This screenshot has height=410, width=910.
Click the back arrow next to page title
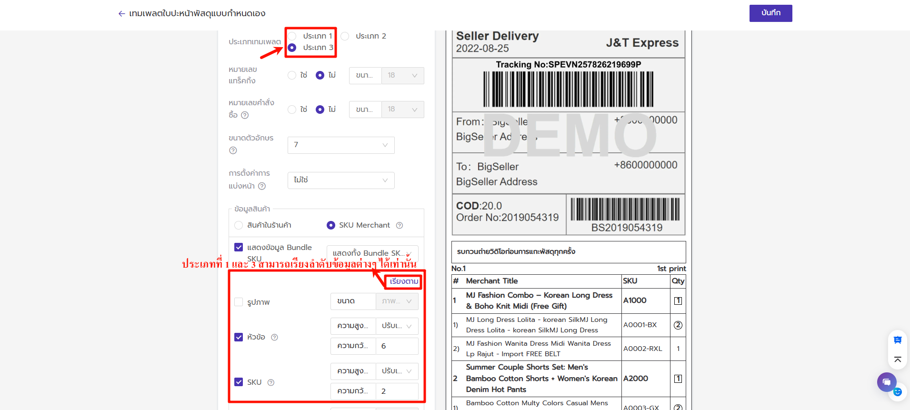tap(122, 14)
